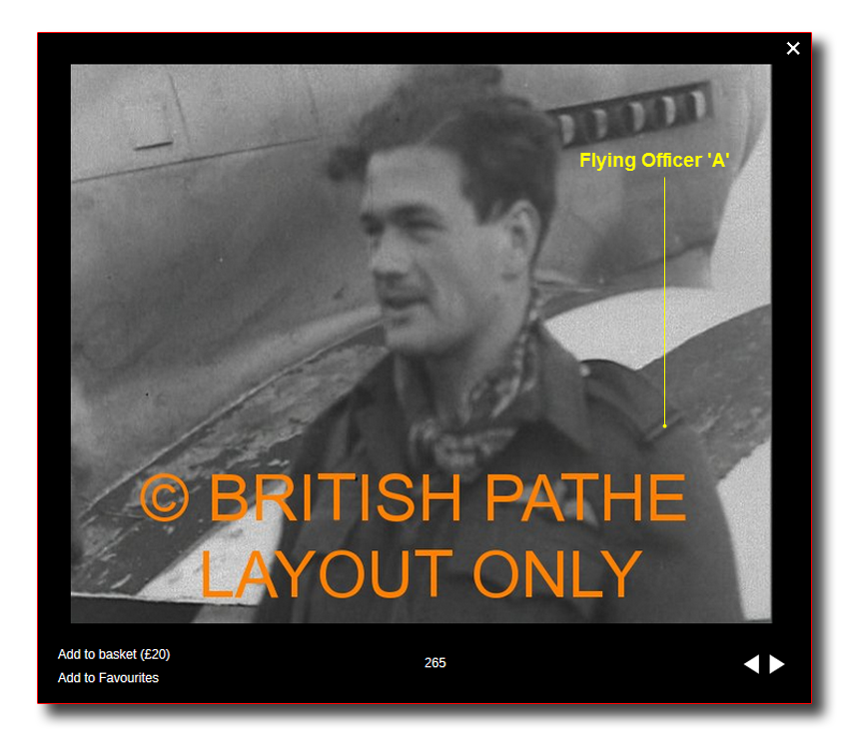Go to the next image arrow
The height and width of the screenshot is (737, 849).
[777, 664]
